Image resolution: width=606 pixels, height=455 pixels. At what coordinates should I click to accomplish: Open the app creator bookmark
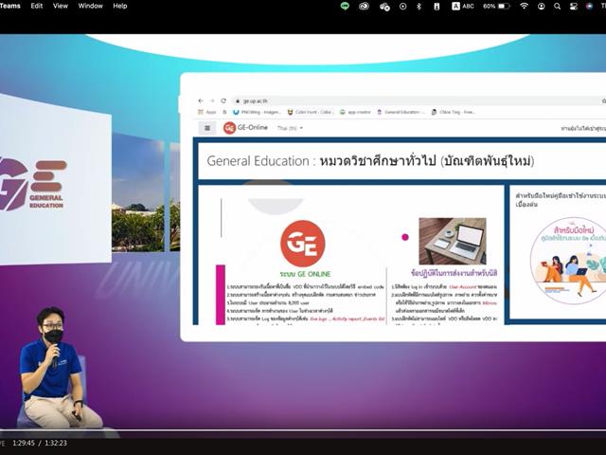click(x=355, y=112)
